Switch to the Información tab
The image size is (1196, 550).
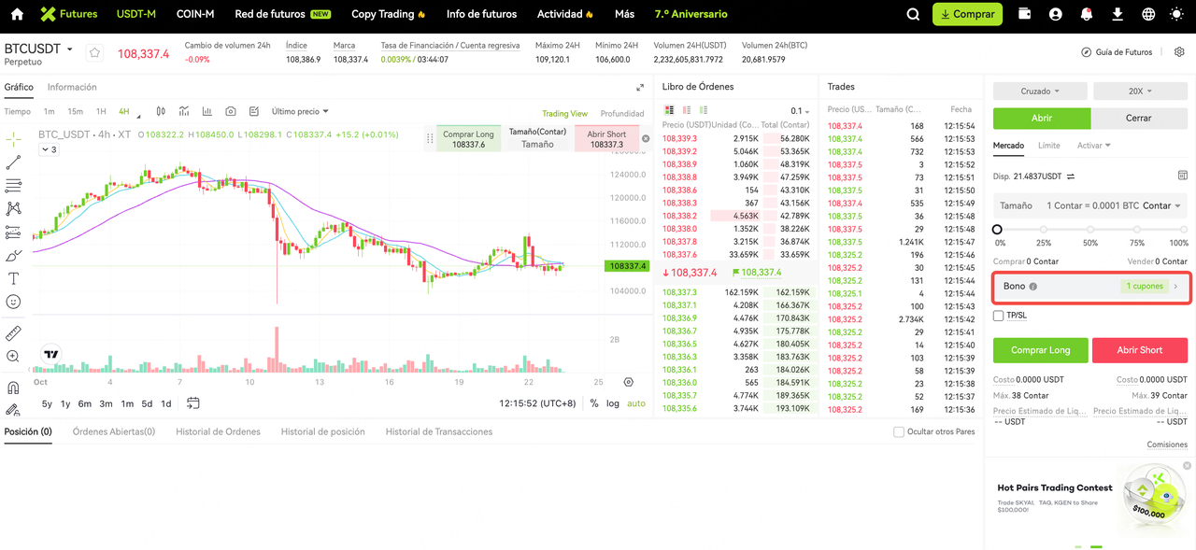72,87
